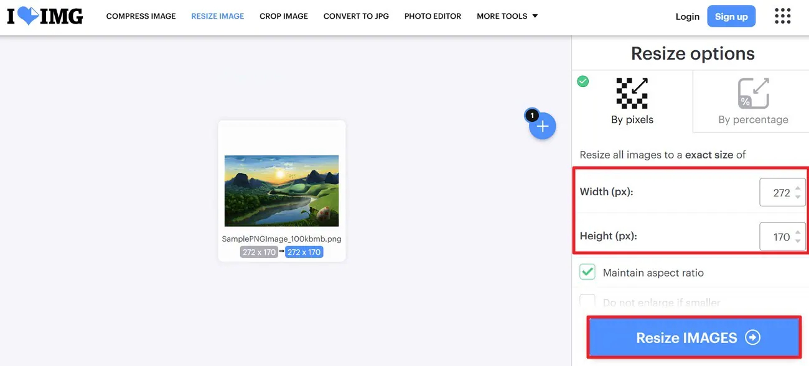This screenshot has width=809, height=366.
Task: Toggle Do not enlarge if smaller checkbox
Action: [x=587, y=302]
